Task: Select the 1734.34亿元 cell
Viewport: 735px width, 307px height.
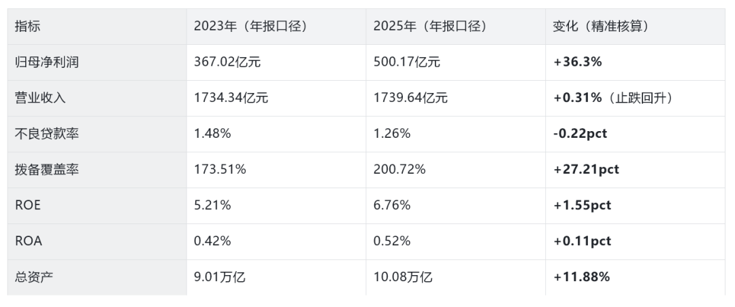Action: pos(231,98)
